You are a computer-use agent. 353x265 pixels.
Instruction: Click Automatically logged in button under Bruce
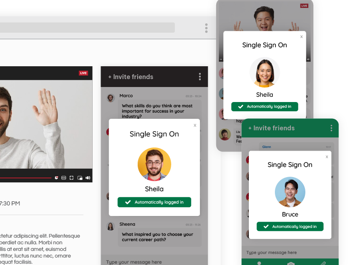point(290,227)
